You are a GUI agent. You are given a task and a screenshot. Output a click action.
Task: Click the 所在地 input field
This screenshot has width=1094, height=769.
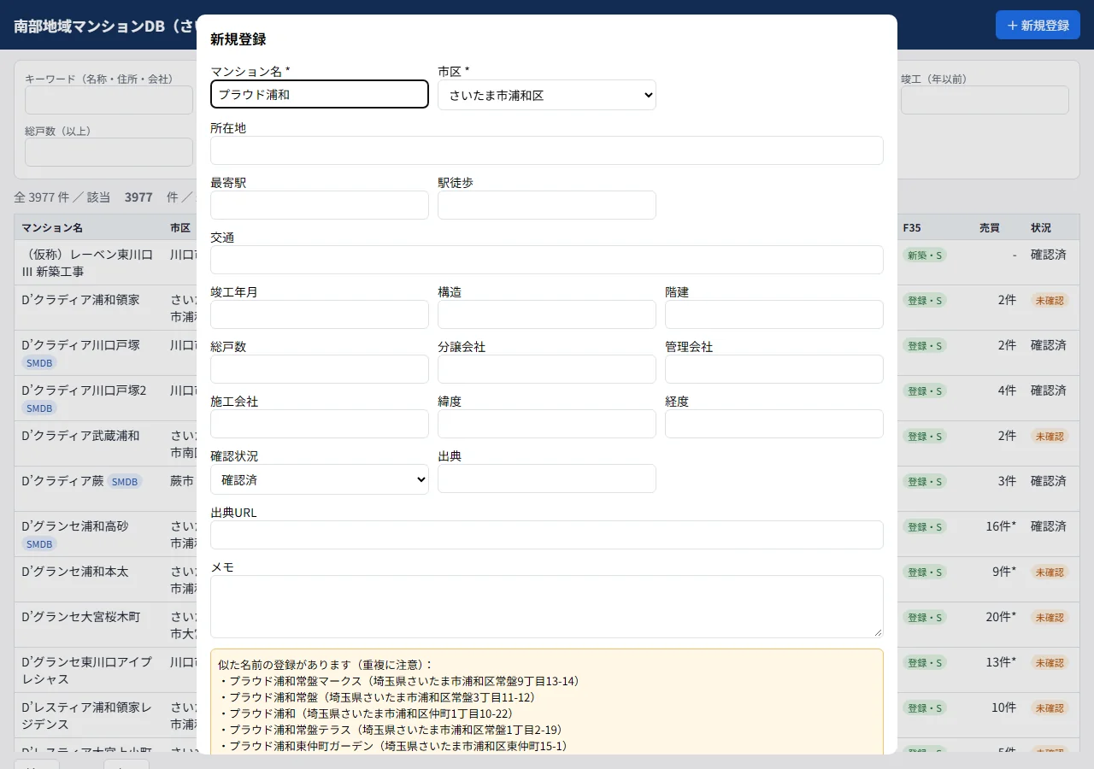(x=547, y=150)
